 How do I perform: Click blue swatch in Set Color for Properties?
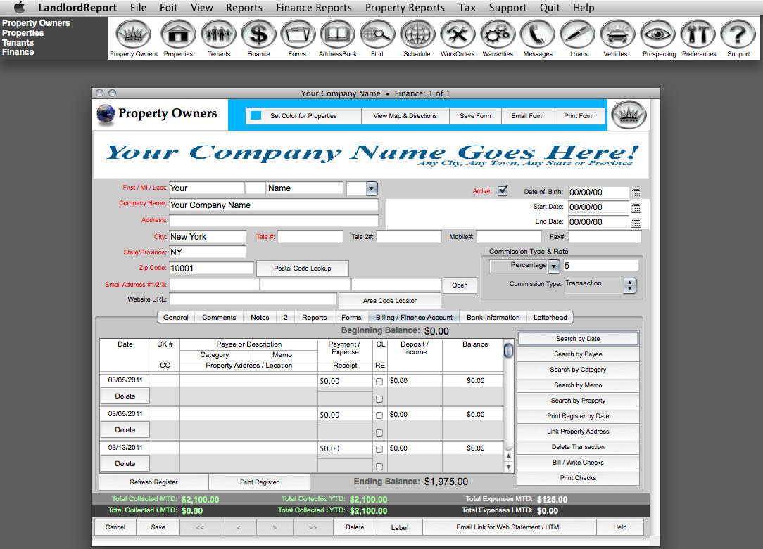pyautogui.click(x=256, y=115)
